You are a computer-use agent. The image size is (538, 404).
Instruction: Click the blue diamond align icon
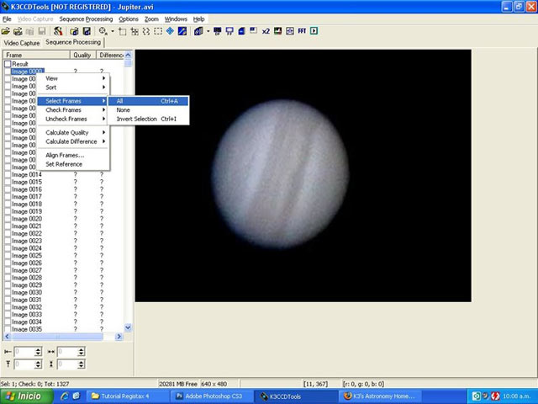click(171, 31)
